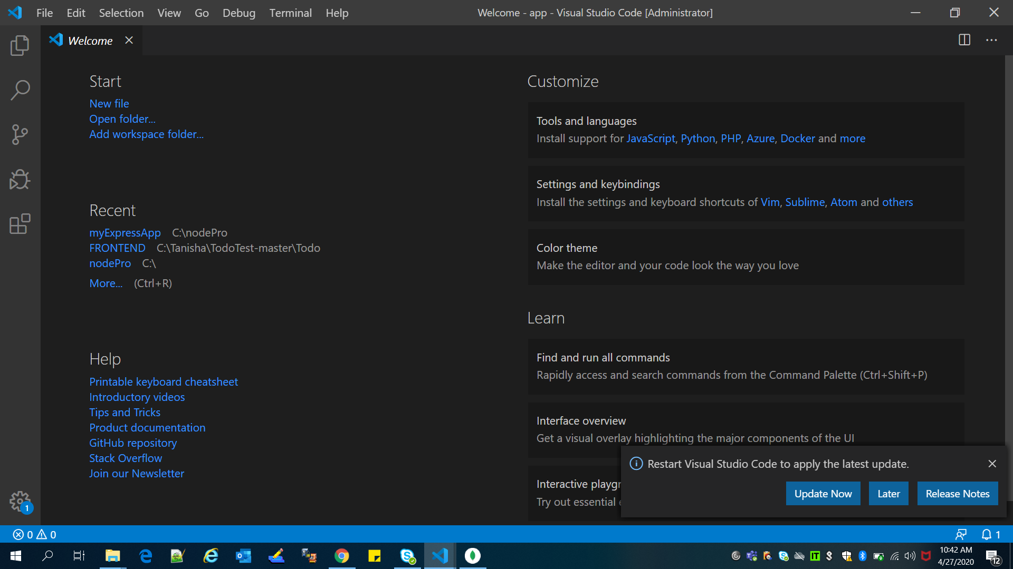Click the feedback icon in status bar

click(x=961, y=535)
